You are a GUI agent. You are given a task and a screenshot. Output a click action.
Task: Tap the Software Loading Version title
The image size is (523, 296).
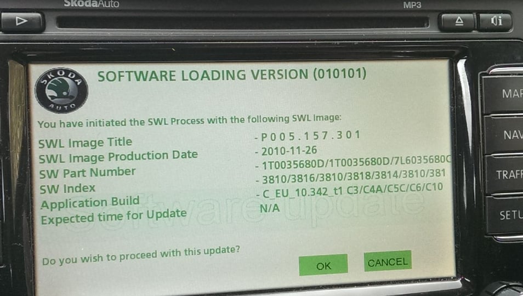[x=232, y=75]
